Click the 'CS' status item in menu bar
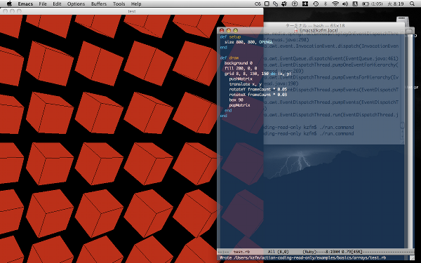This screenshot has height=263, width=421. 258,4
